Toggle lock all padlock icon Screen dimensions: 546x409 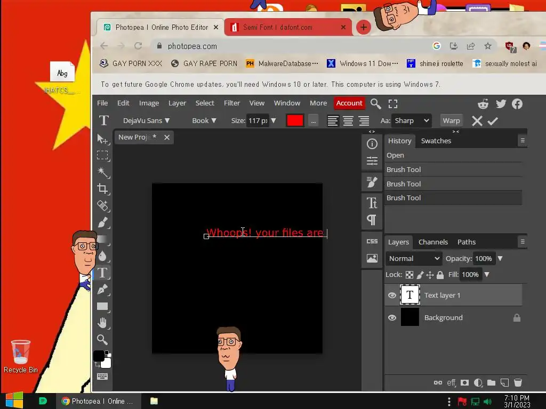(x=440, y=275)
